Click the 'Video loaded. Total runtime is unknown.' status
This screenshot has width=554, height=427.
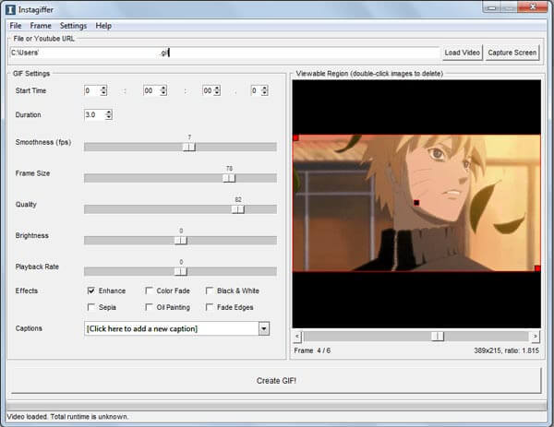[x=67, y=417]
